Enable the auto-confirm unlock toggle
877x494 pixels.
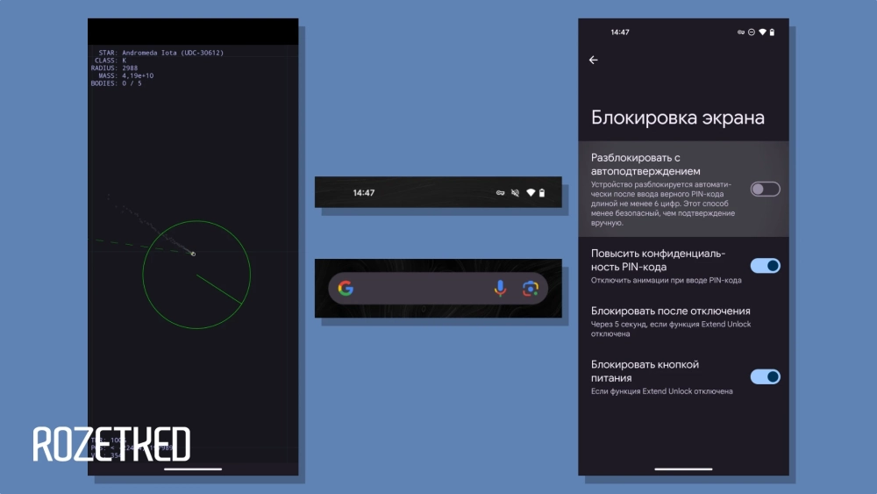pyautogui.click(x=765, y=189)
